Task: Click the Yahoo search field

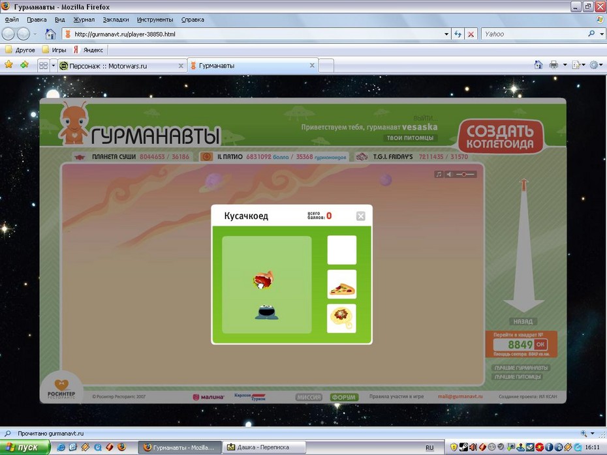Action: [x=533, y=34]
